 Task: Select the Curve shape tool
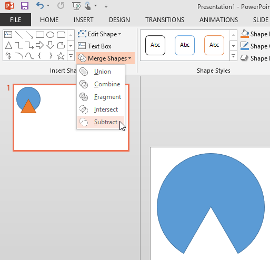(x=29, y=56)
